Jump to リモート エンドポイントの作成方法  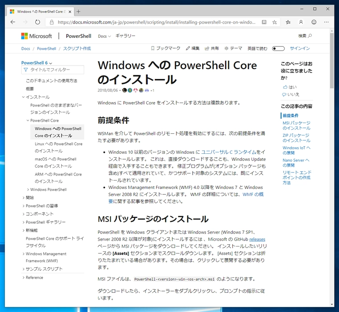point(297,177)
